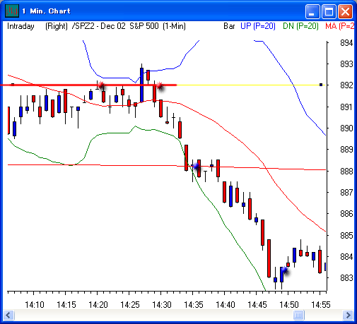Click the Bar legend label
This screenshot has width=357, height=324.
click(229, 26)
